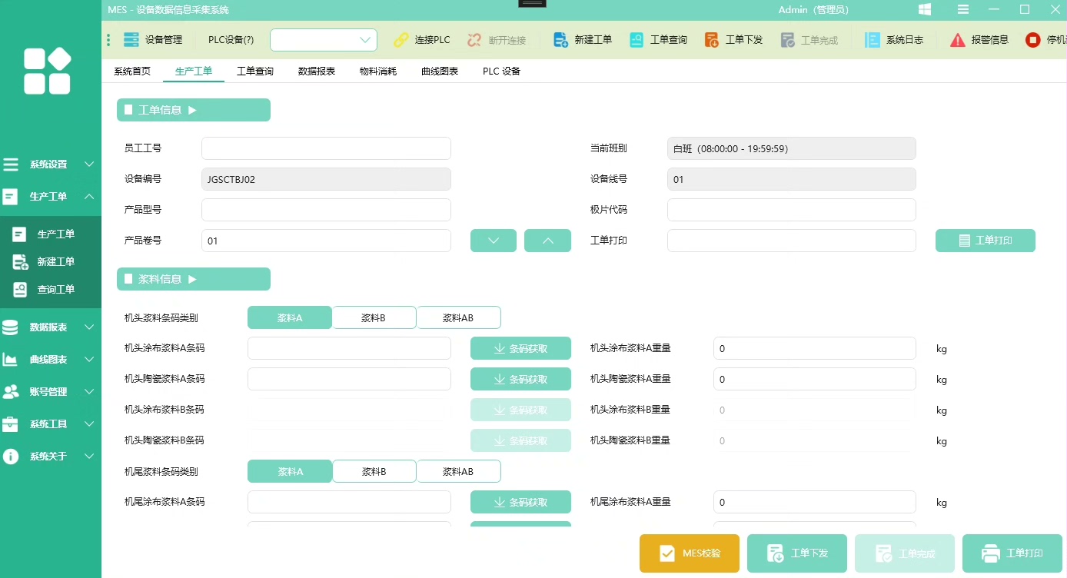The image size is (1067, 578).
Task: Expand the 数据报表 sidebar menu
Action: [x=49, y=327]
